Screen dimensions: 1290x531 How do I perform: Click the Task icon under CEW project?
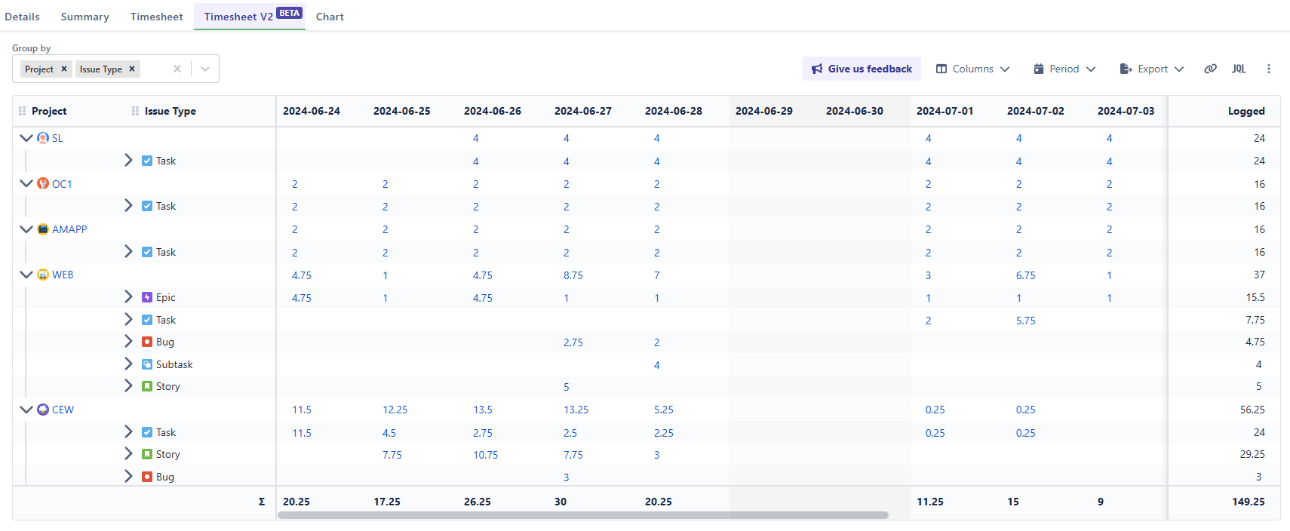click(x=147, y=432)
